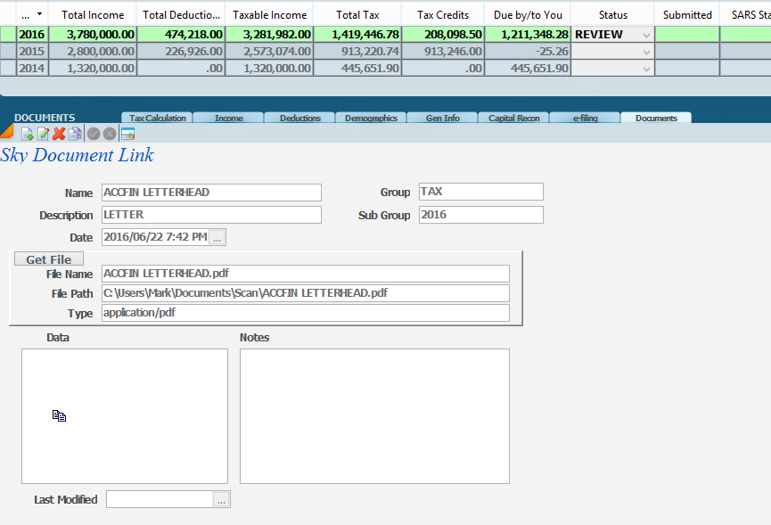Expand the first column header dropdown arrow
This screenshot has width=771, height=525.
(38, 14)
